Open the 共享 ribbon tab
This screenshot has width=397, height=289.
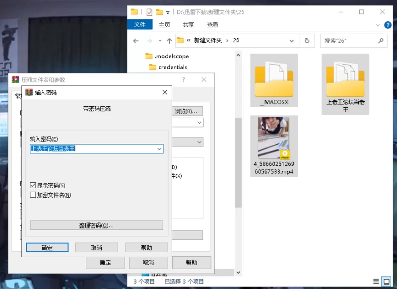(x=189, y=25)
